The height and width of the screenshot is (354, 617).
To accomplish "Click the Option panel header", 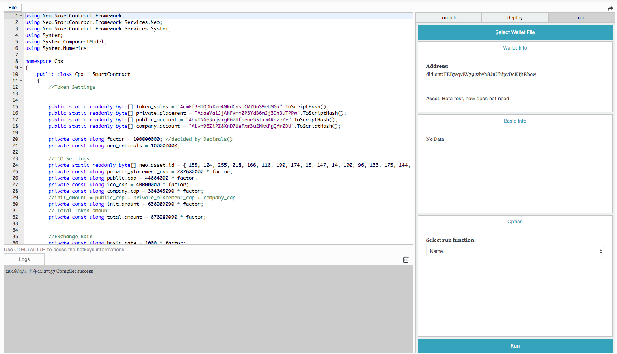I will point(515,221).
